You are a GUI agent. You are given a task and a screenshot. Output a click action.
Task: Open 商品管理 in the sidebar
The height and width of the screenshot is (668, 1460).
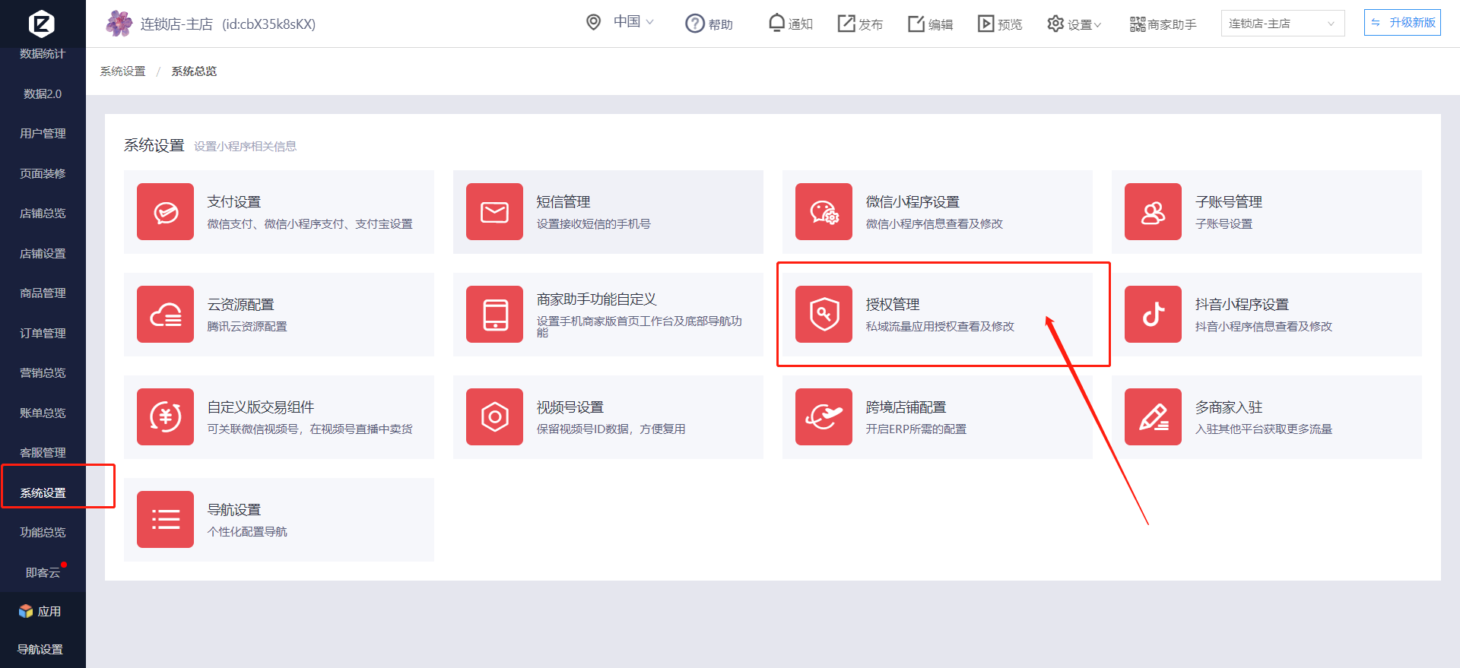point(43,293)
